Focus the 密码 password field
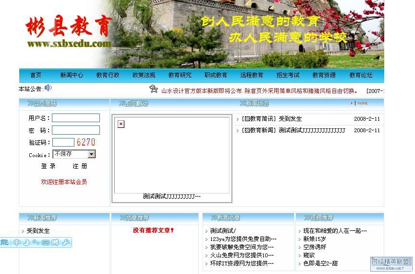Screen dimensions: 415x274 (76, 130)
